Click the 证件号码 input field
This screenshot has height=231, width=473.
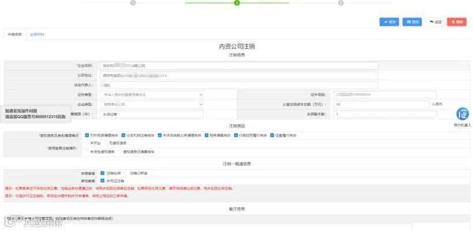[x=385, y=95]
